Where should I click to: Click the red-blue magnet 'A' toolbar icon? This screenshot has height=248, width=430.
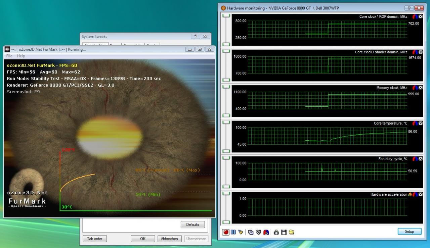[x=266, y=232]
